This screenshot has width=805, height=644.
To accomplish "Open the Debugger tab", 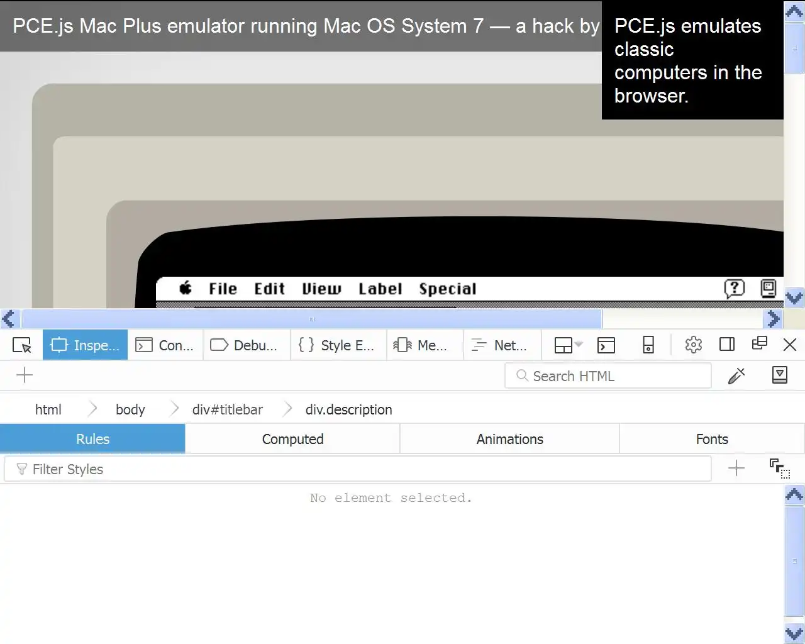I will 247,345.
